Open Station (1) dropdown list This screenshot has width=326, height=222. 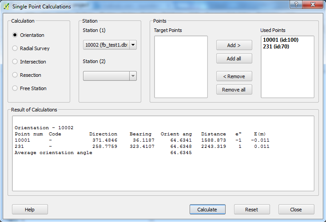(133, 45)
